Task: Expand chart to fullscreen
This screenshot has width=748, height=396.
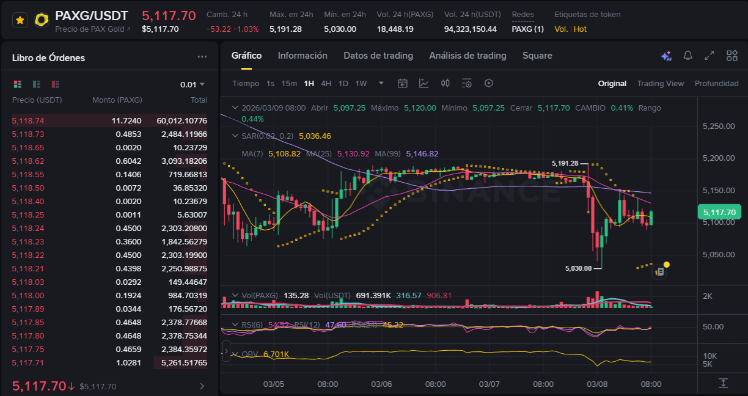Action: coord(710,56)
